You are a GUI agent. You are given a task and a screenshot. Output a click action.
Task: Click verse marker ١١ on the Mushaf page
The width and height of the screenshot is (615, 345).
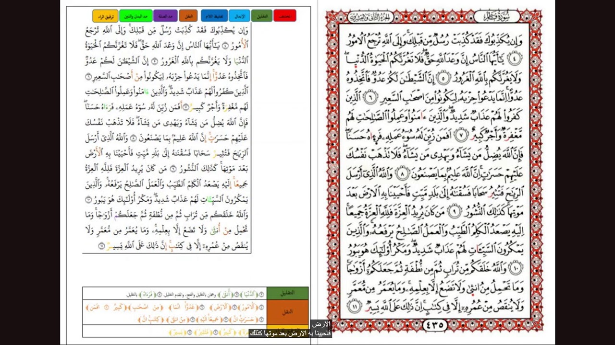(354, 307)
